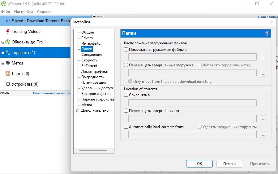The height and width of the screenshot is (174, 278).
Task: Select 'Ленты (0)' in the sidebar
Action: point(20,74)
